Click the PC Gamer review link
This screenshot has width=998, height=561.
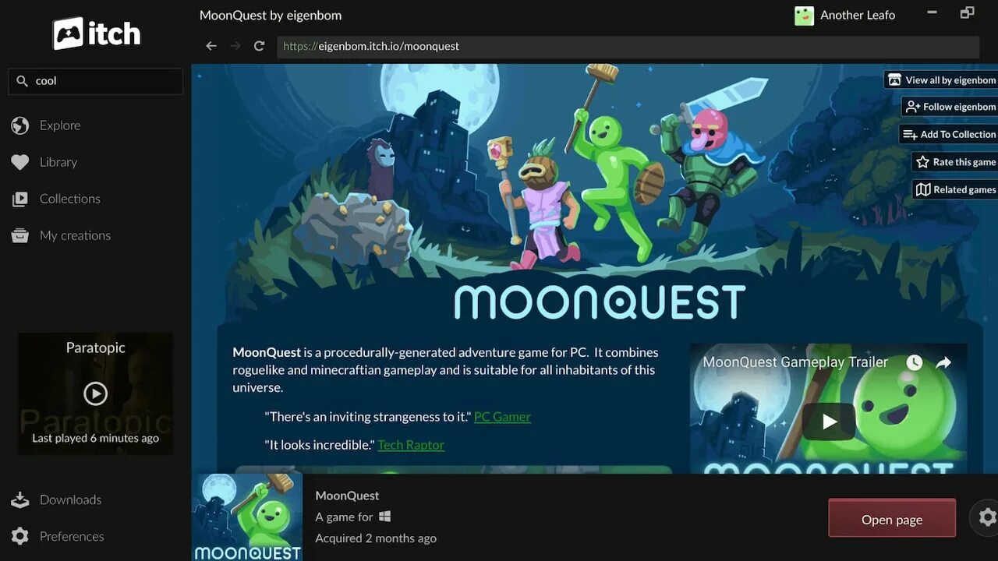502,417
